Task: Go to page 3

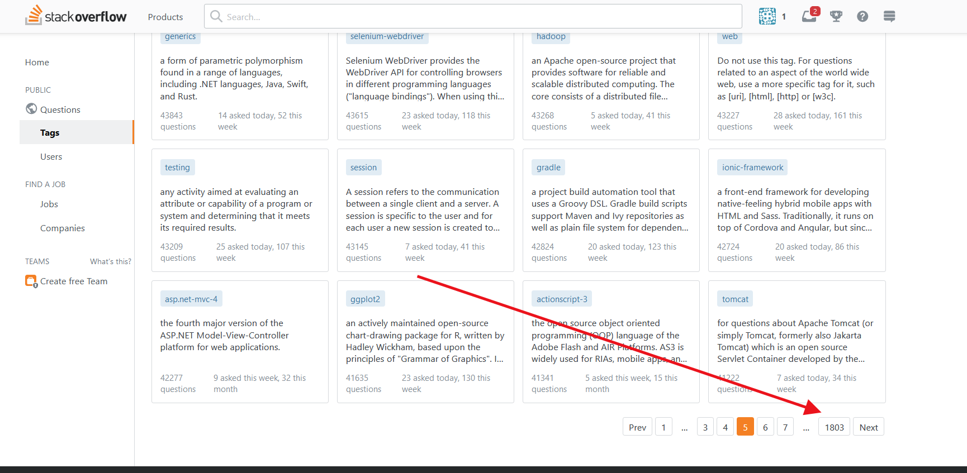Action: click(x=705, y=427)
